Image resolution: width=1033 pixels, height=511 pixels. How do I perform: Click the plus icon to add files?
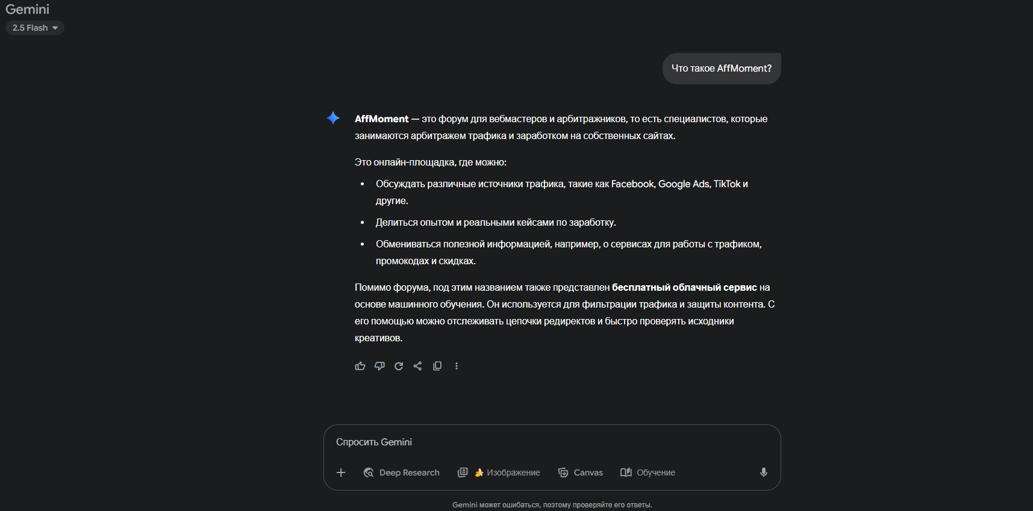(341, 472)
